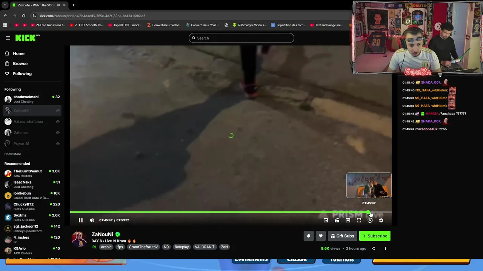Select the Roleplay tag
This screenshot has width=483, height=271.
[182, 247]
